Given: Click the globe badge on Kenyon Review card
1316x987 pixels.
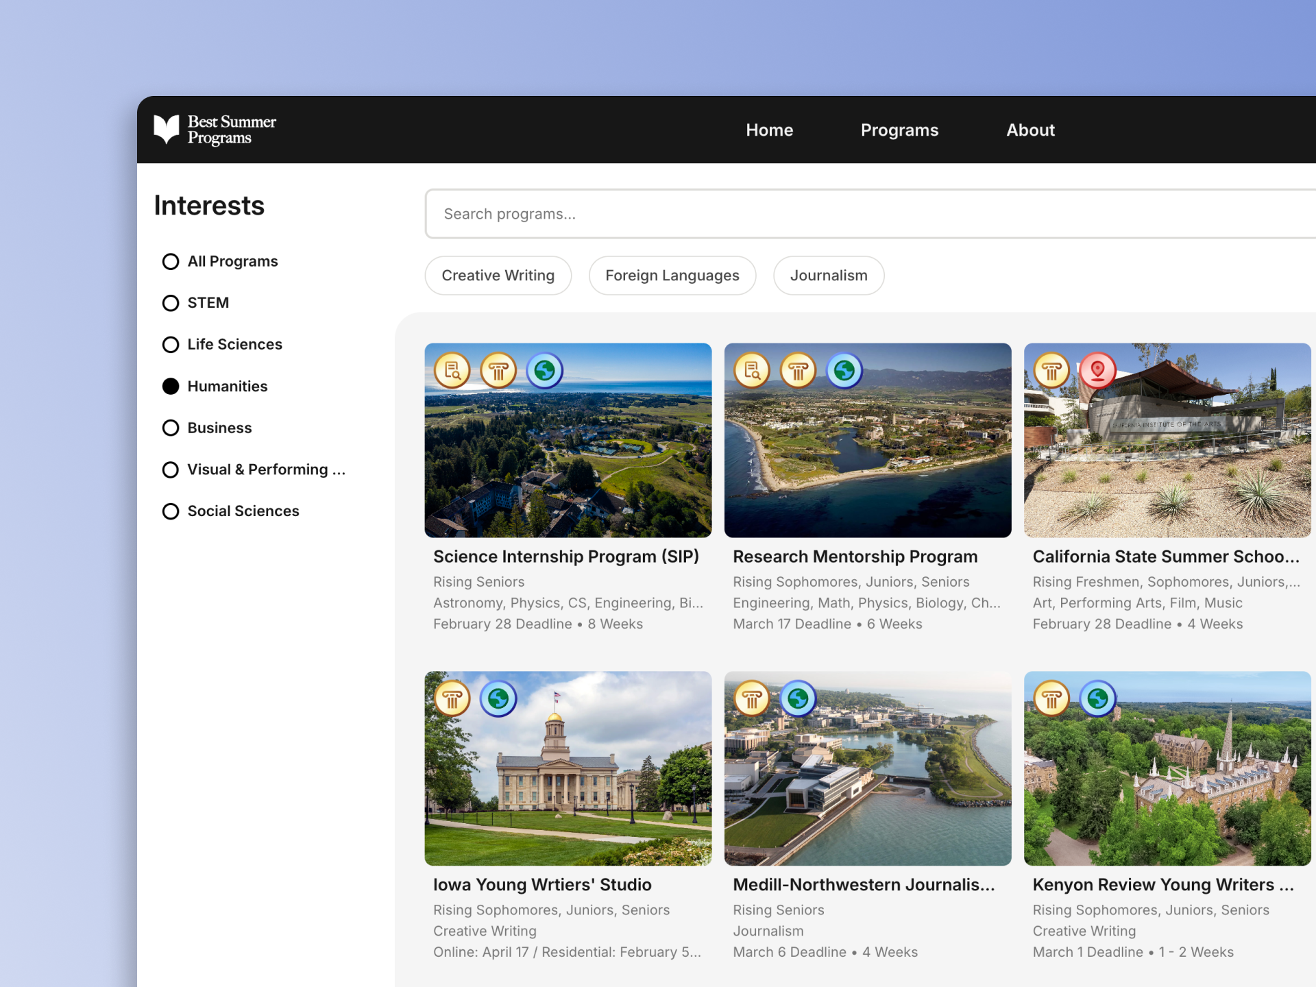Looking at the screenshot, I should point(1097,699).
